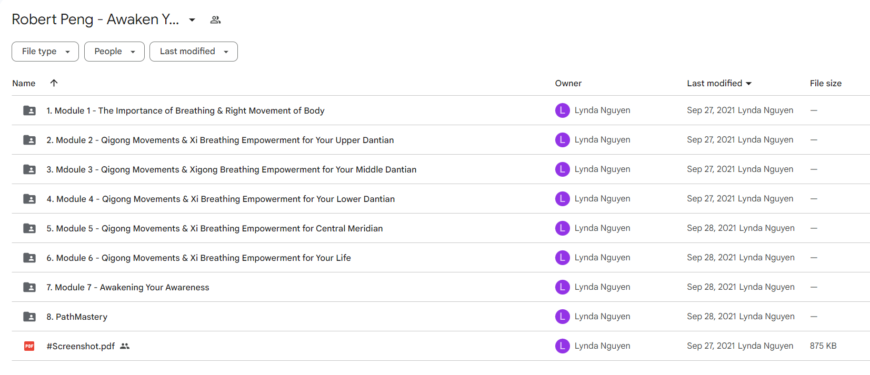870x375 pixels.
Task: Click owner avatar in Module 2 row
Action: 563,140
